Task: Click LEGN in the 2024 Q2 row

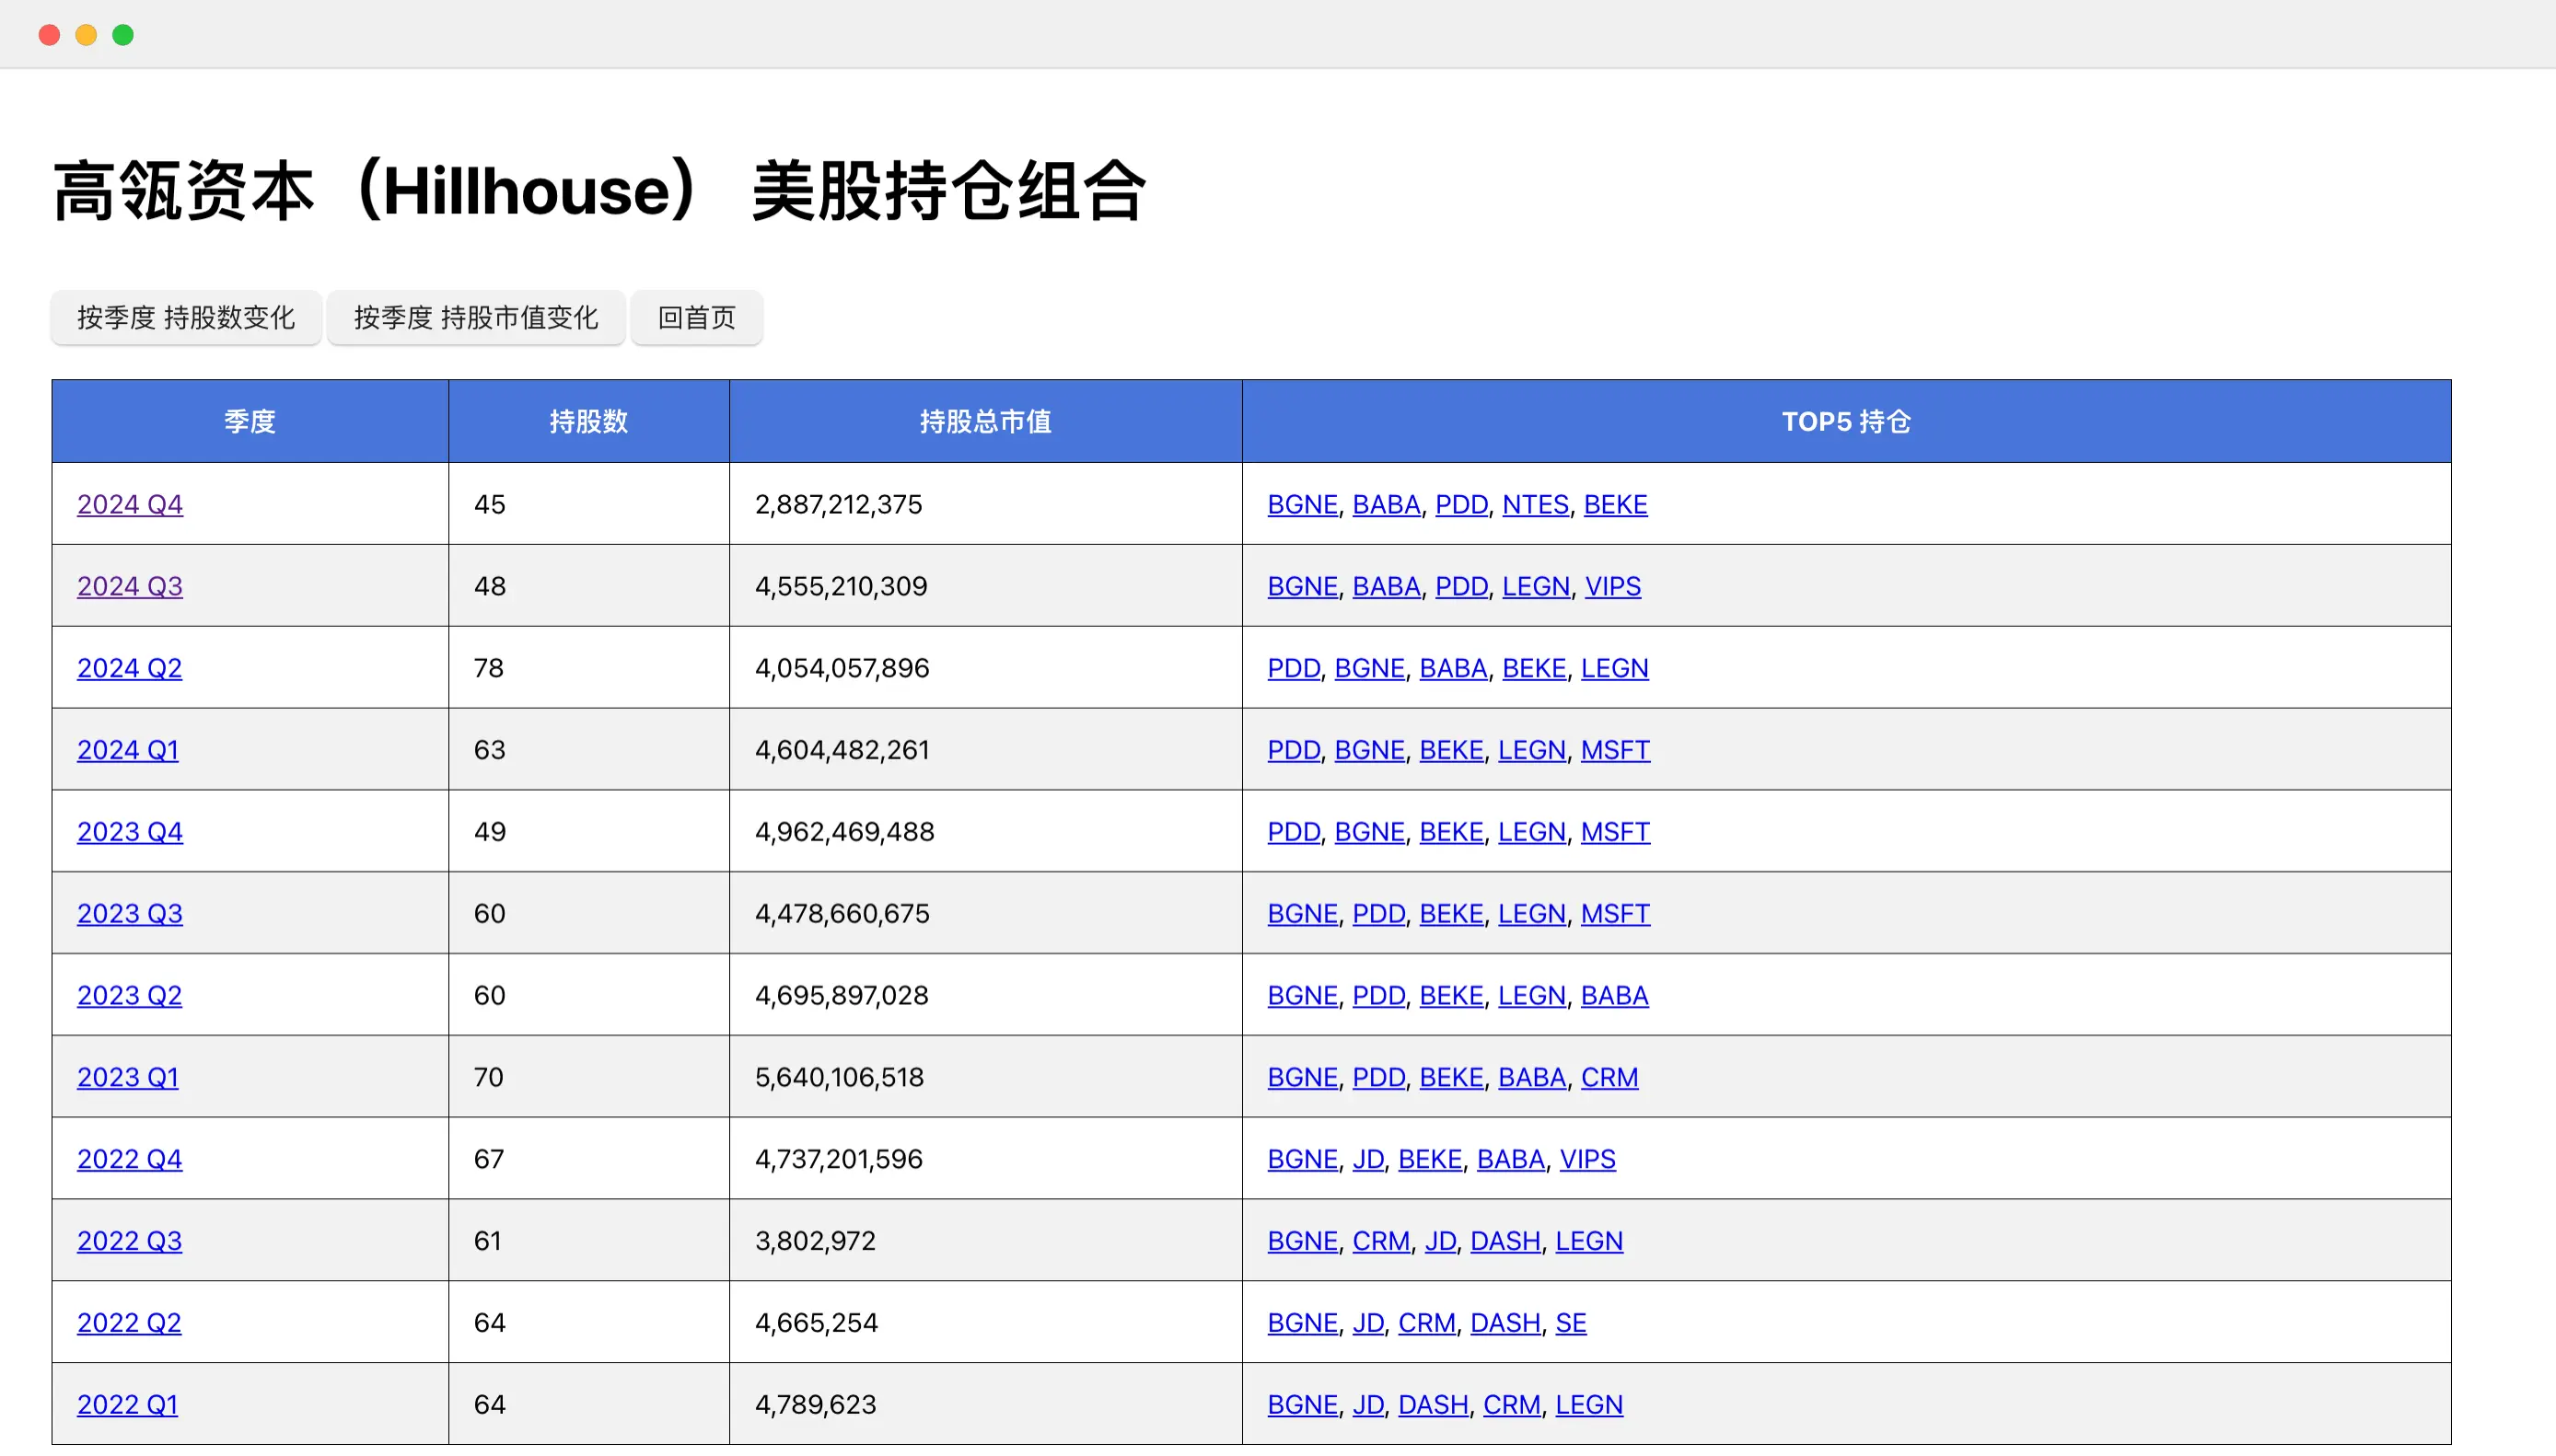Action: 1615,668
